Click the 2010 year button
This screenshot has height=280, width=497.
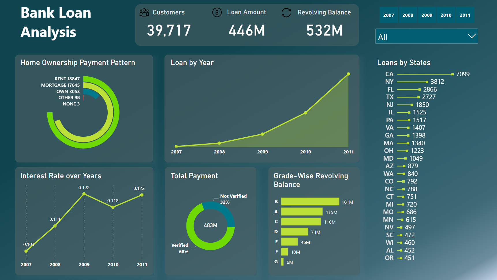[x=446, y=15]
